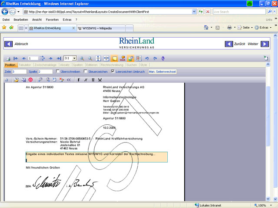This screenshot has width=278, height=208.
Task: Enable the Steuerzeichen checkbox
Action: [86, 71]
